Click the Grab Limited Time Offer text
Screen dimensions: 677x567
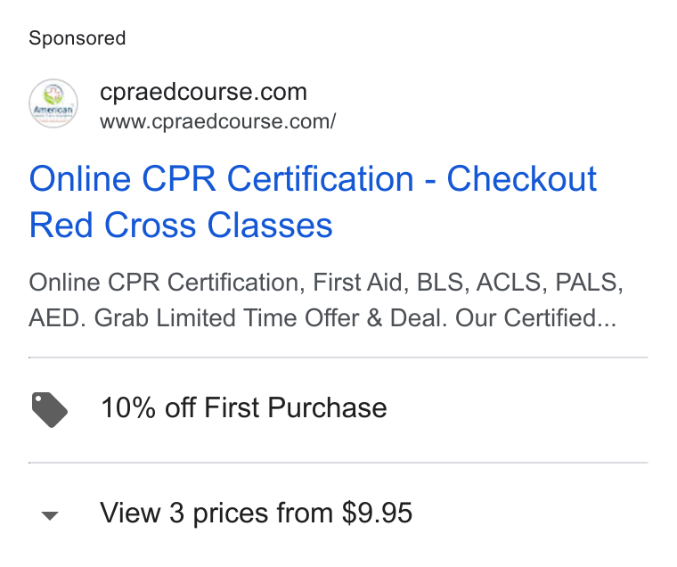coord(226,318)
